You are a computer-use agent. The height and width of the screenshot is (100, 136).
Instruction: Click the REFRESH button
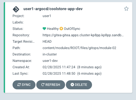51,85
